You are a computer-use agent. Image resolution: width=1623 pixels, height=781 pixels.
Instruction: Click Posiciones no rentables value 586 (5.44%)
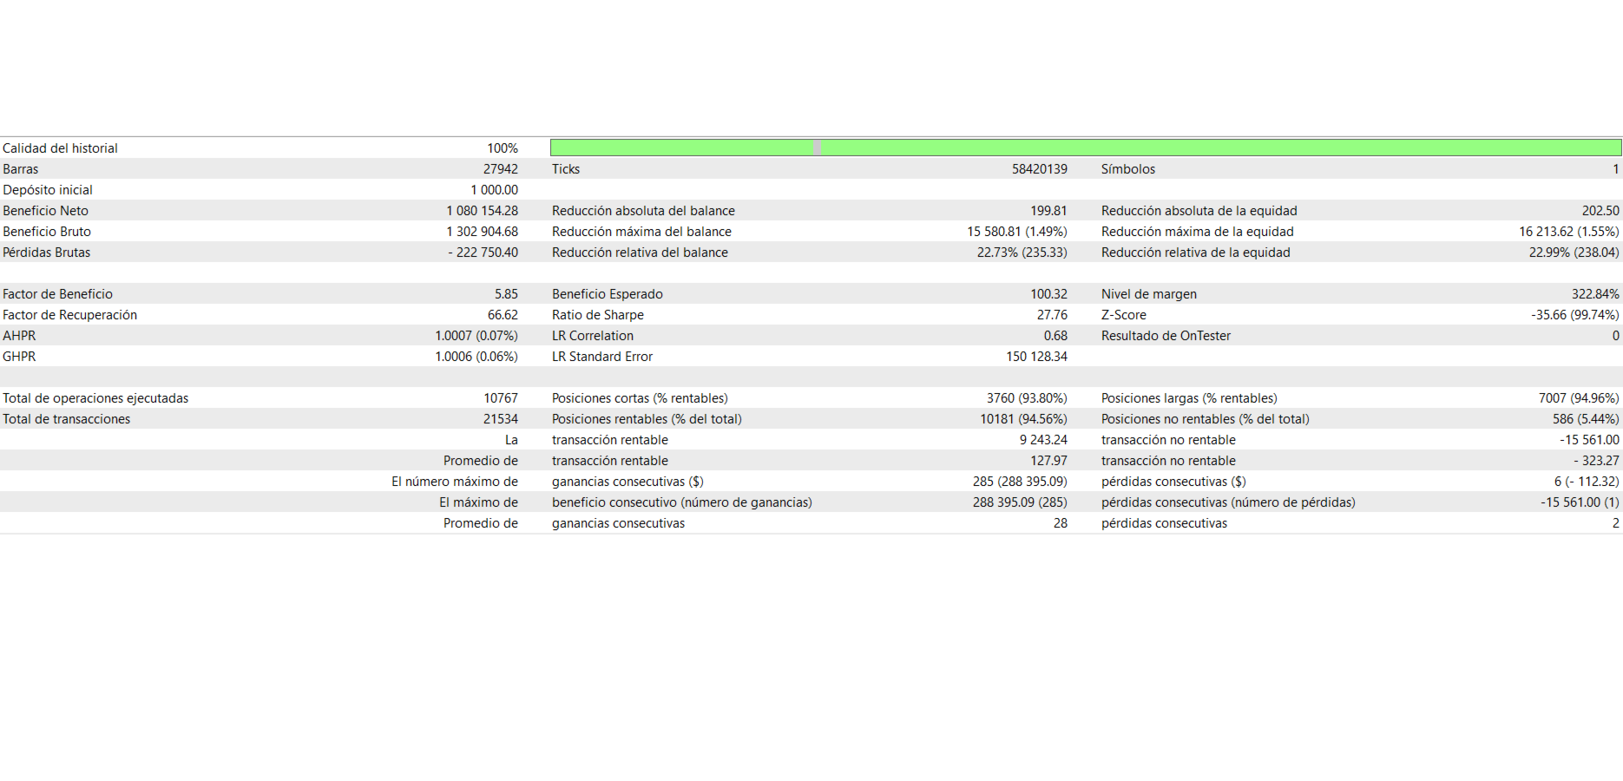[1586, 419]
